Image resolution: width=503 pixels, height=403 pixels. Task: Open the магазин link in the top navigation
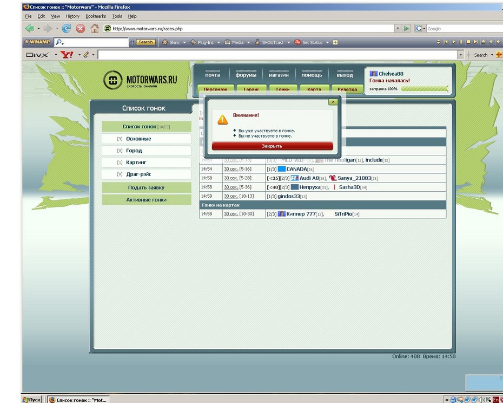pos(279,75)
